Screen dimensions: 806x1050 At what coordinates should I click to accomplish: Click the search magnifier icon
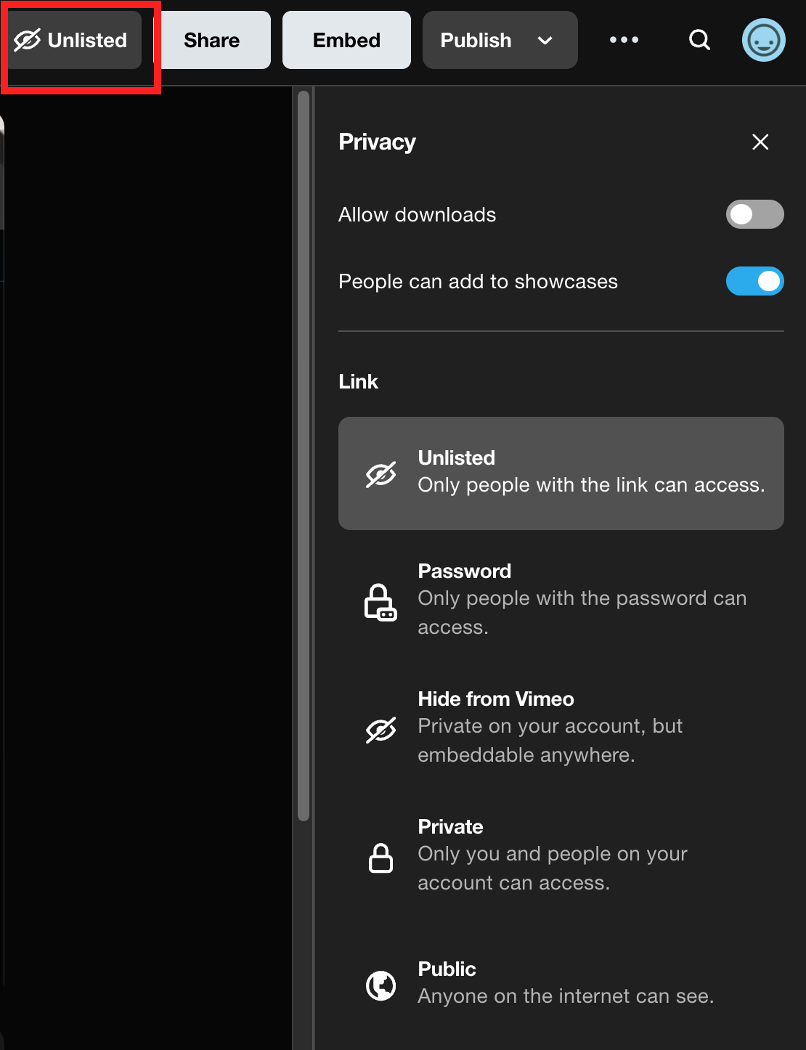[699, 40]
